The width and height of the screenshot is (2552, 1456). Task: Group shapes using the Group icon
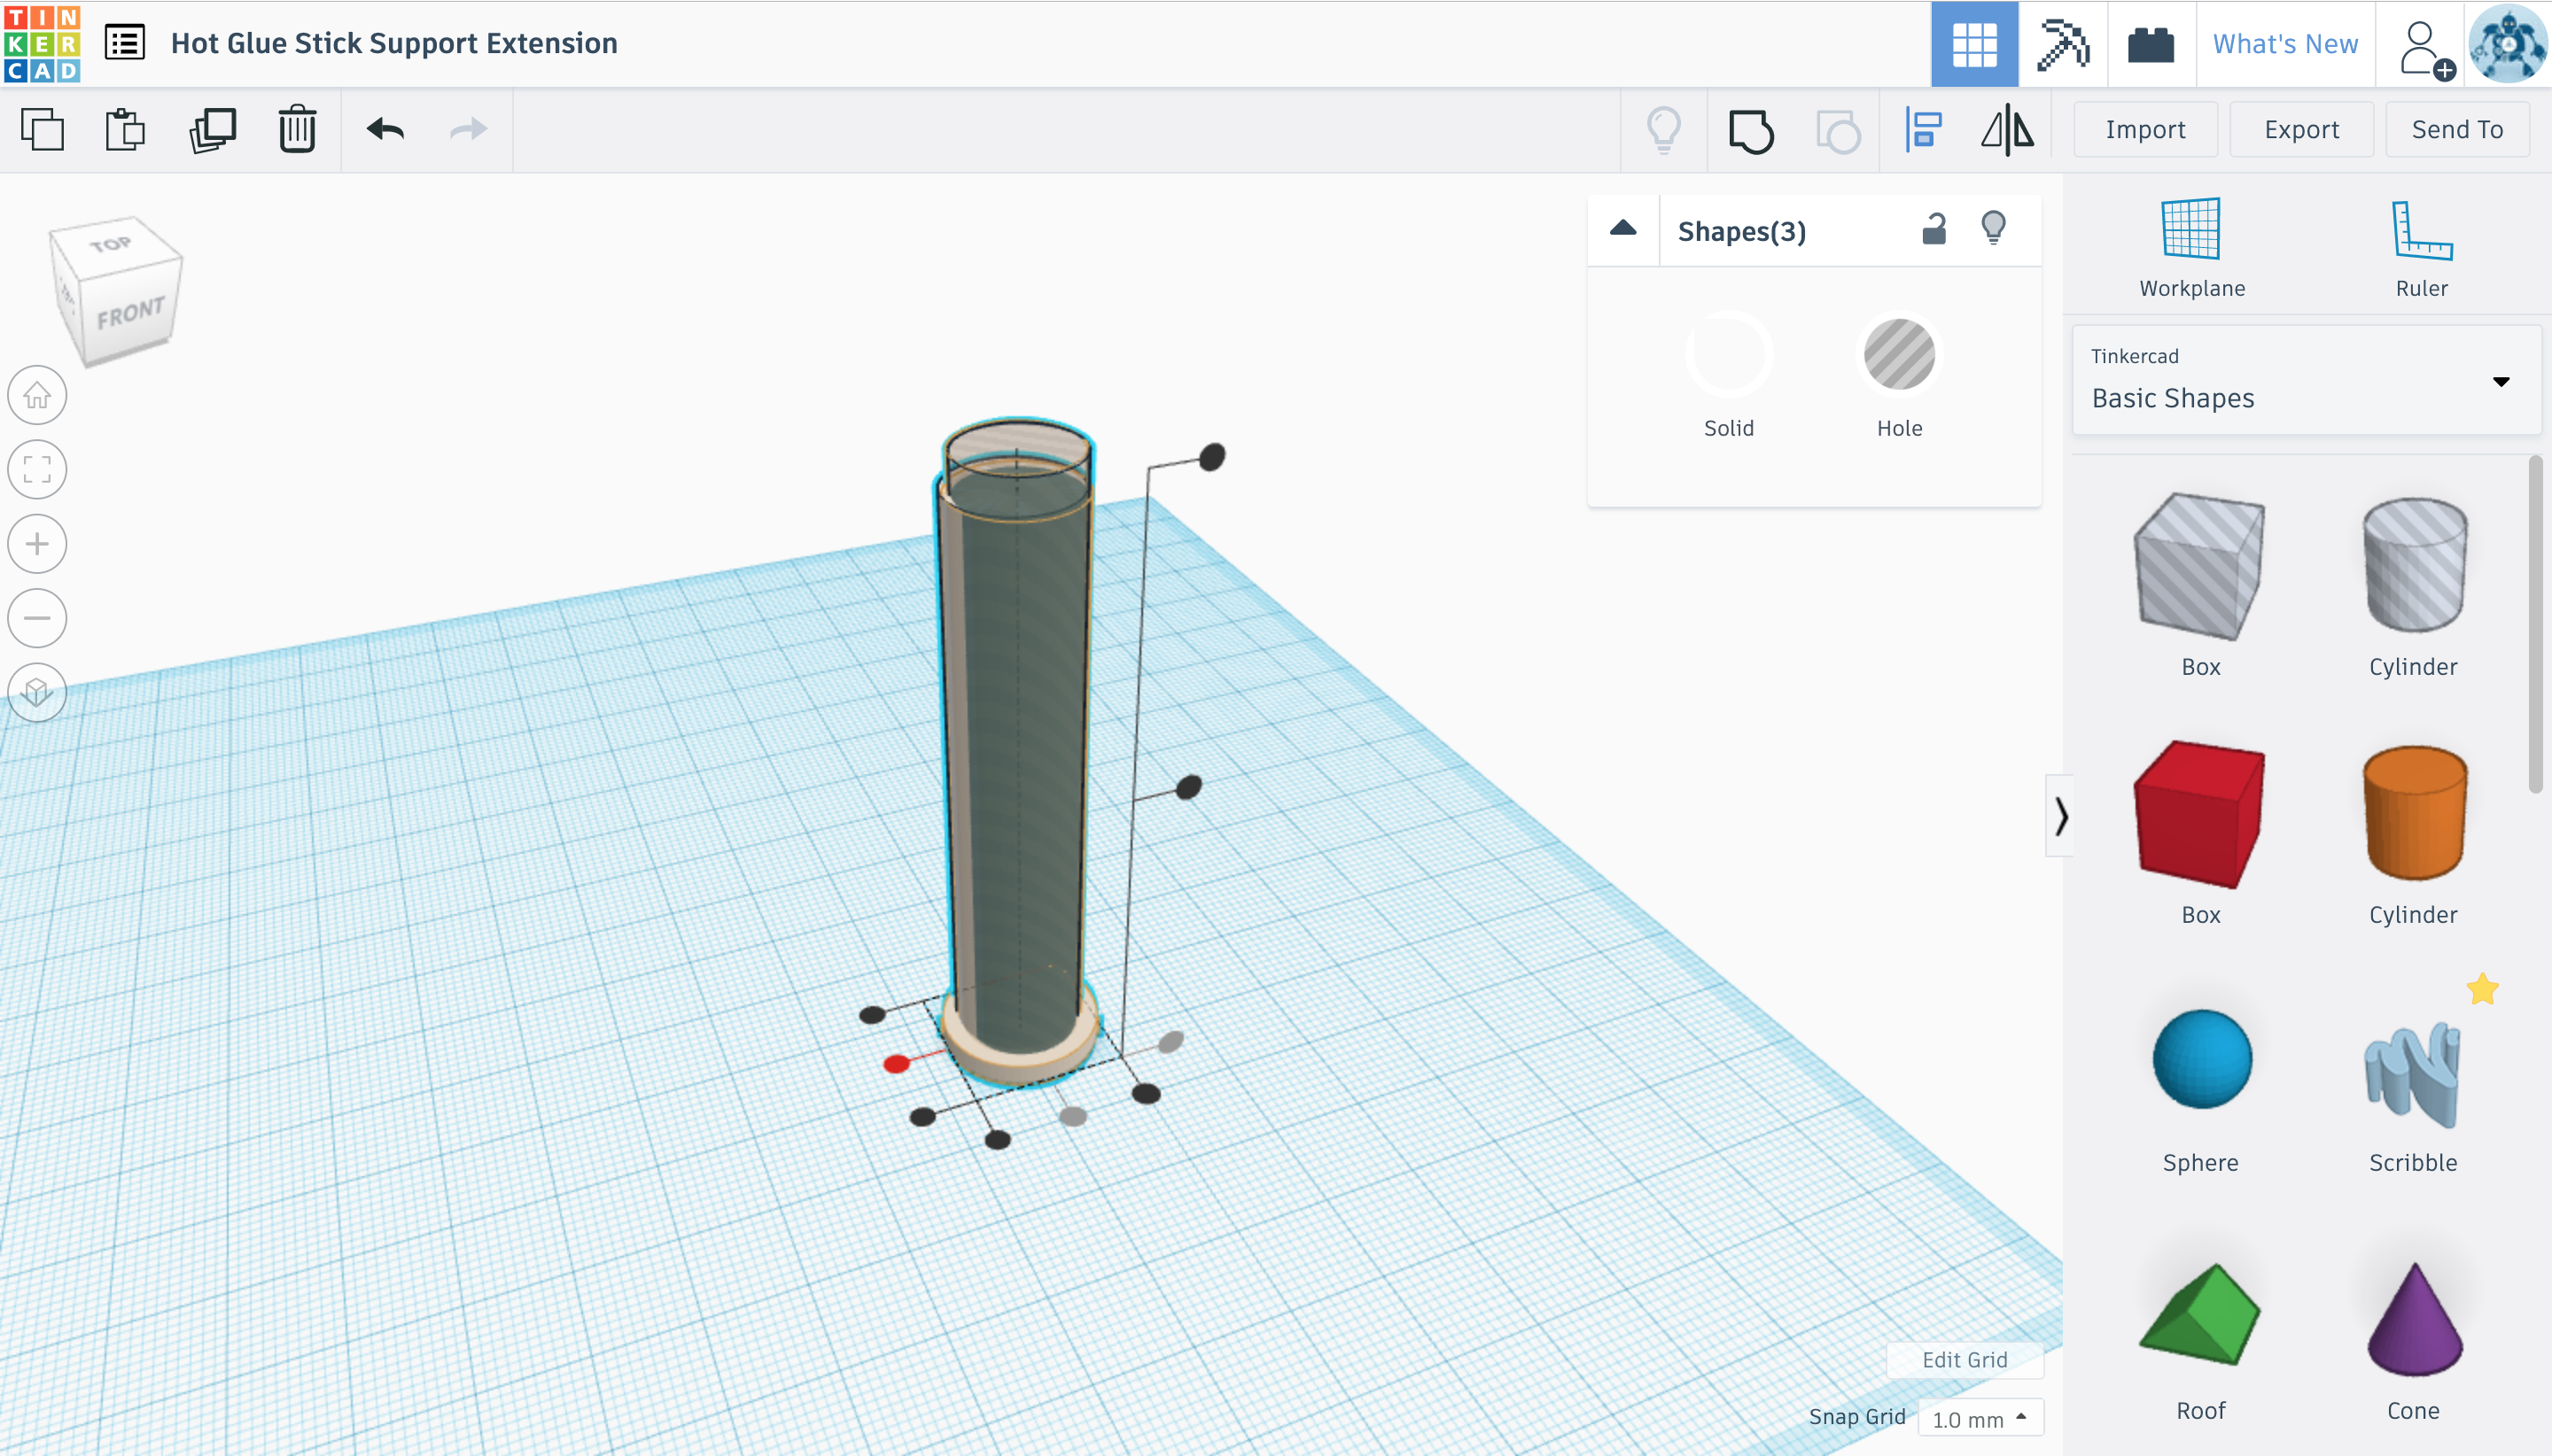pos(1751,131)
